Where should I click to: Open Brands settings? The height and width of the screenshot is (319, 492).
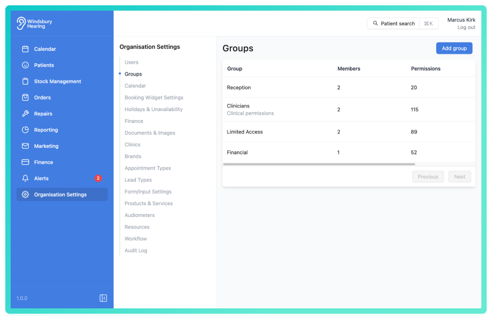[133, 156]
